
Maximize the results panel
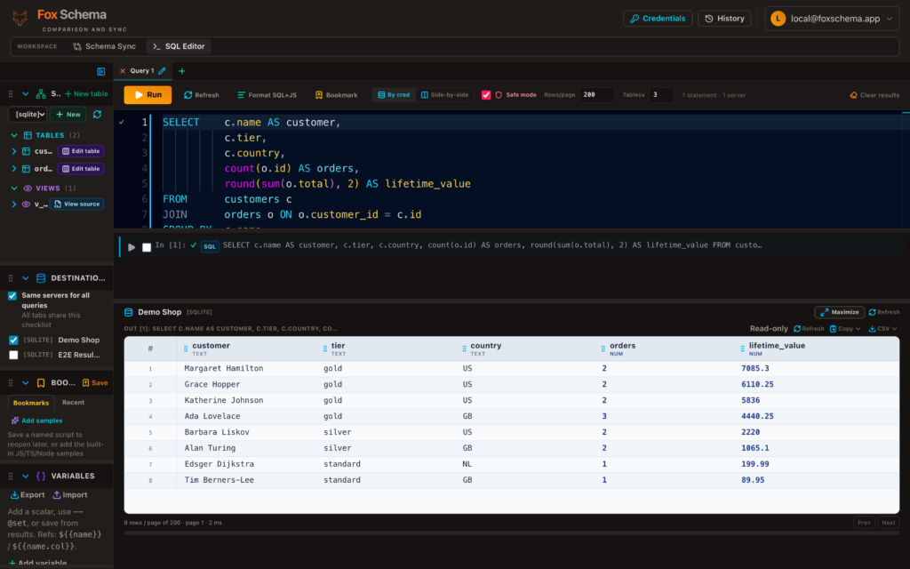[839, 312]
